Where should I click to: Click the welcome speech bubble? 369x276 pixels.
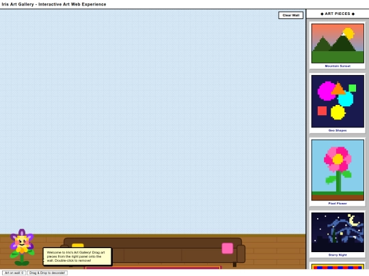pyautogui.click(x=77, y=256)
